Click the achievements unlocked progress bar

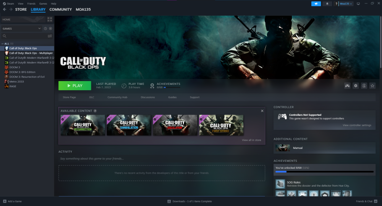pyautogui.click(x=324, y=172)
